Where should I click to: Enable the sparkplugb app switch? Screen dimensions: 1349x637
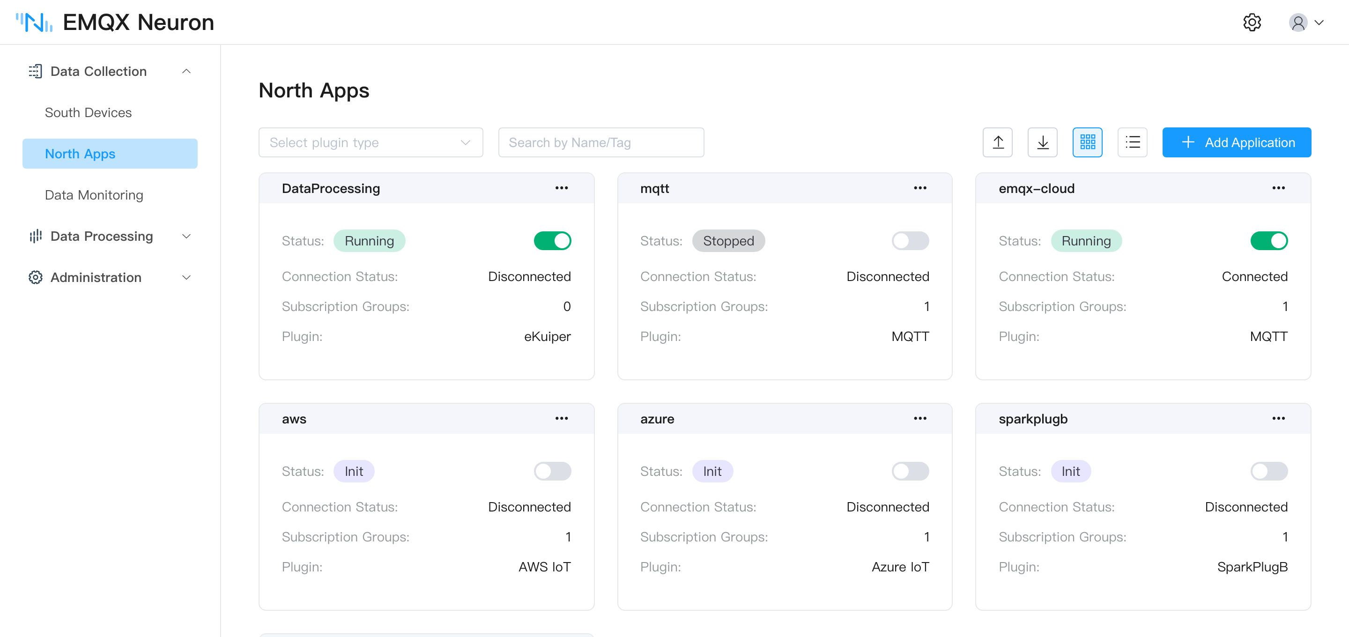(x=1269, y=472)
